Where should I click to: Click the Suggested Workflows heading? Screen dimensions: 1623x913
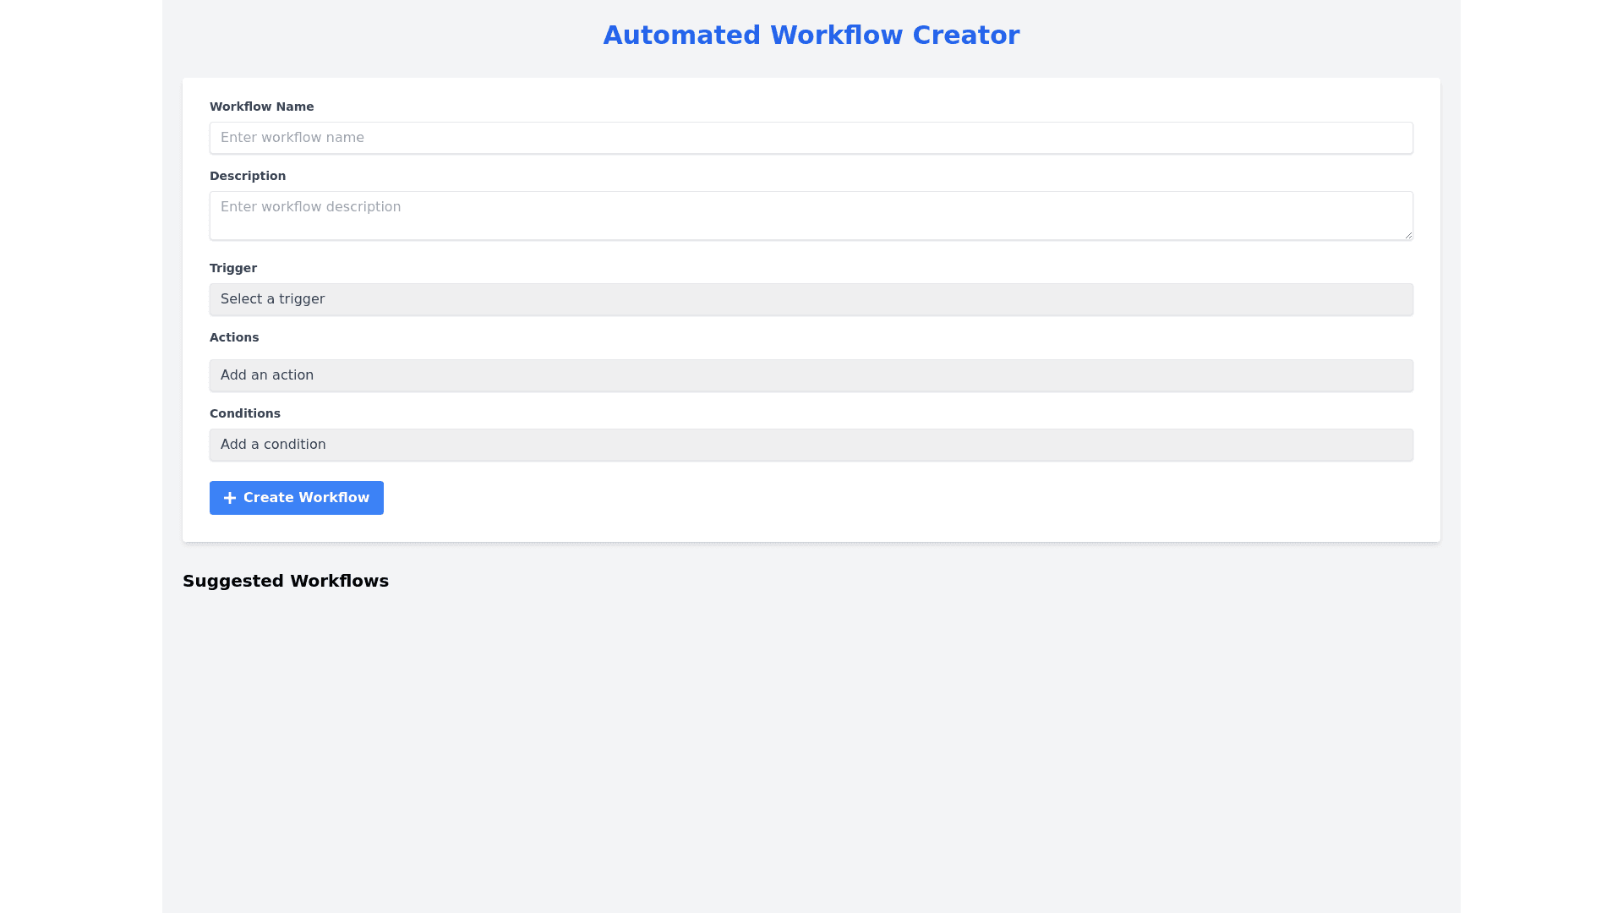click(x=286, y=581)
